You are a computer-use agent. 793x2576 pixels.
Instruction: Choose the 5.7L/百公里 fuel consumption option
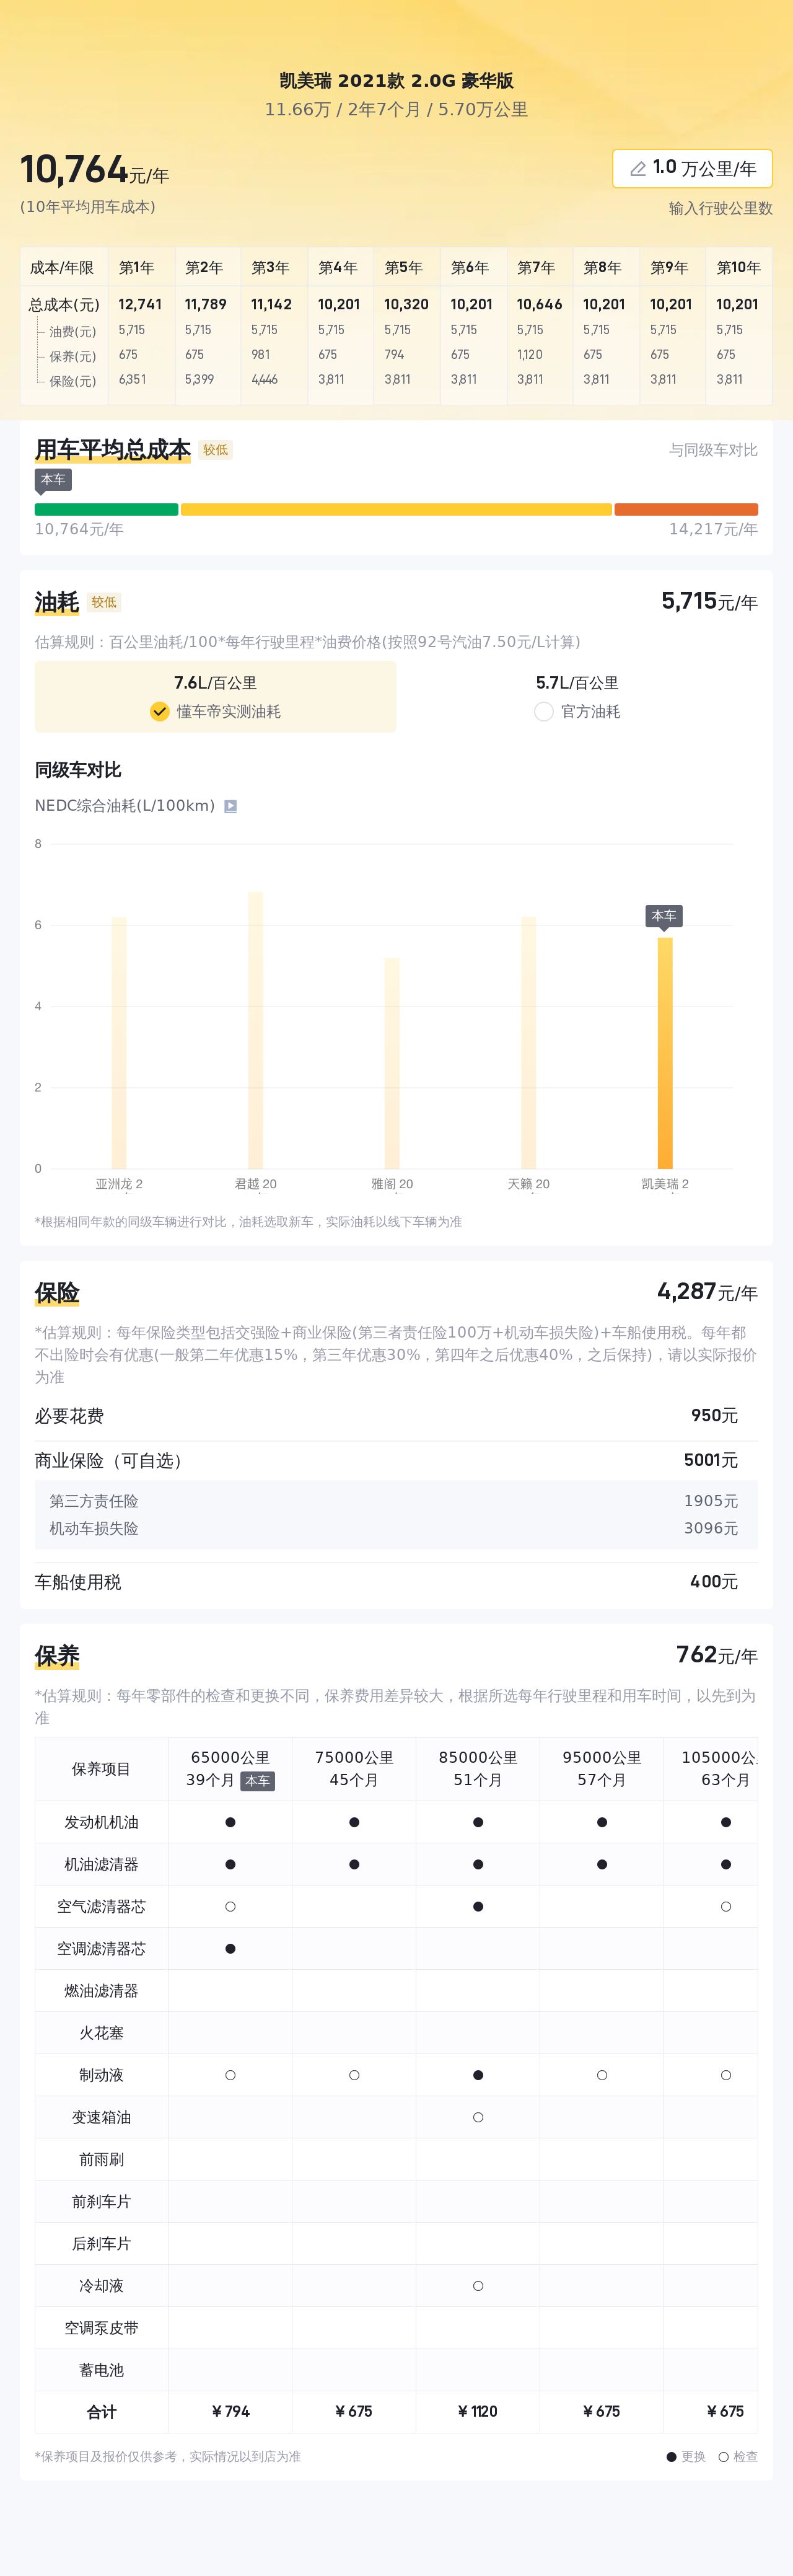[577, 683]
